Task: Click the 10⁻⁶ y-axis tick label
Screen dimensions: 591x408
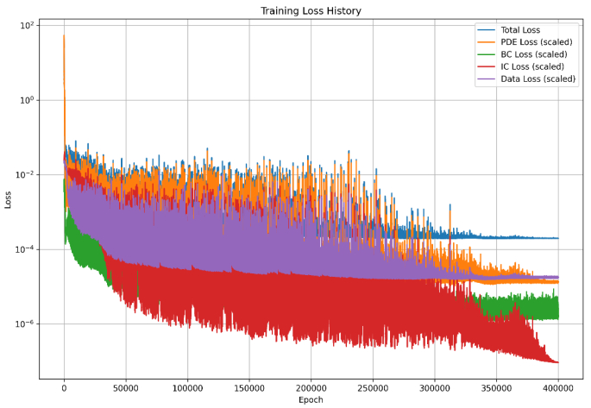Action: (25, 324)
